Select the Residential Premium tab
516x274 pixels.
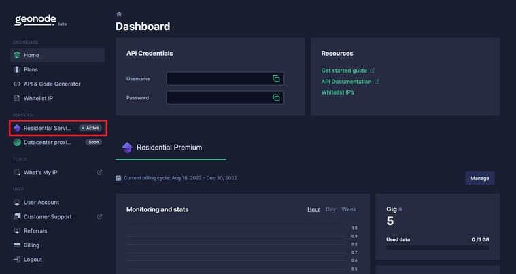[x=171, y=148]
